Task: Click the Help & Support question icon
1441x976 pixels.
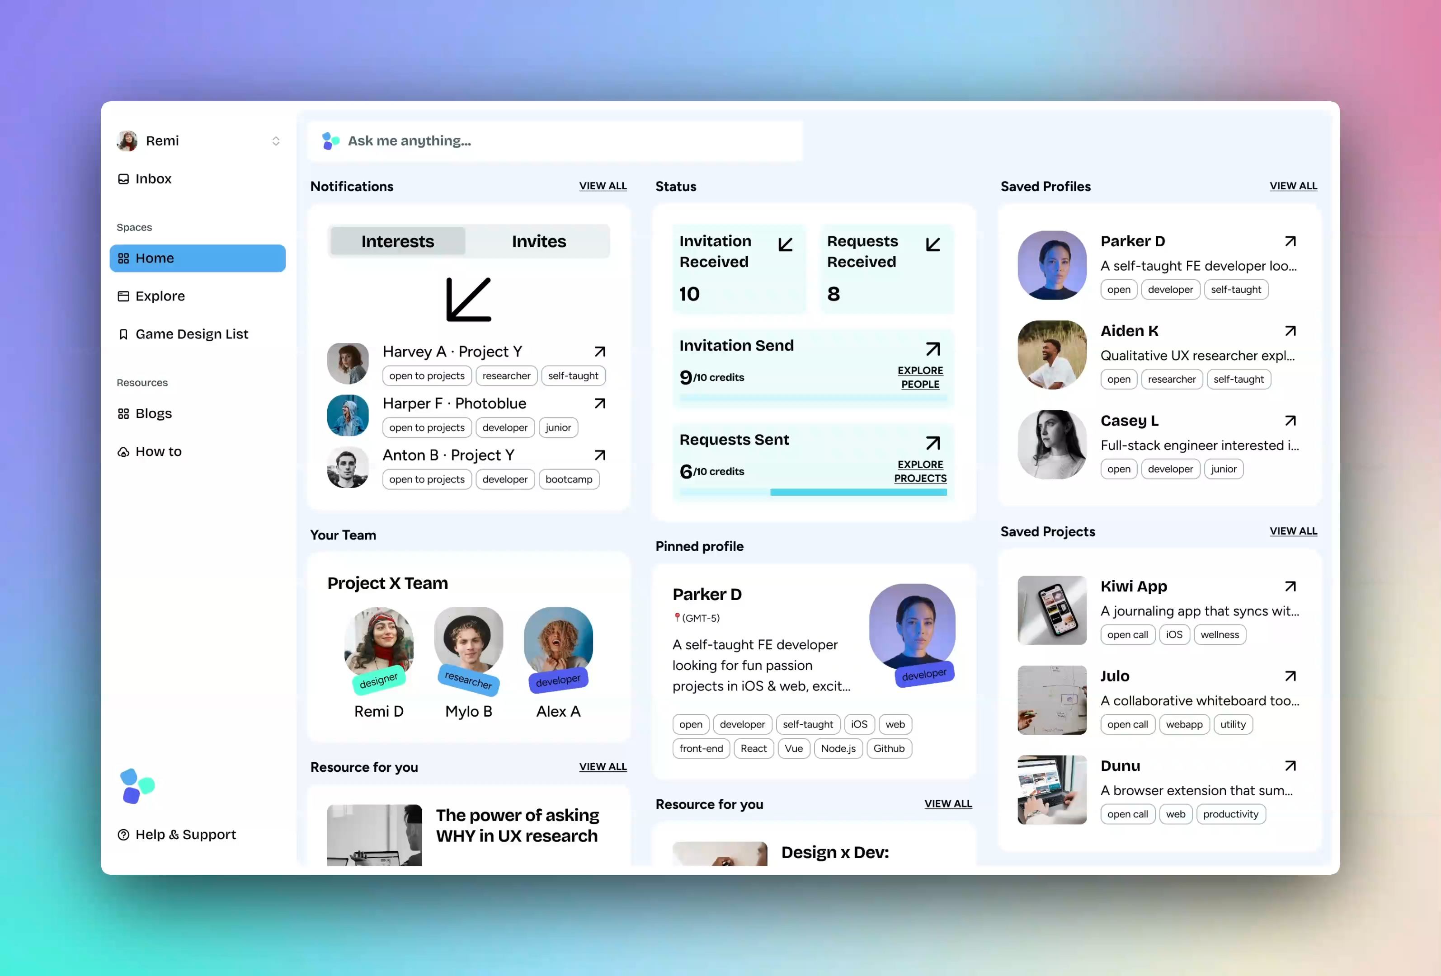Action: pos(123,835)
